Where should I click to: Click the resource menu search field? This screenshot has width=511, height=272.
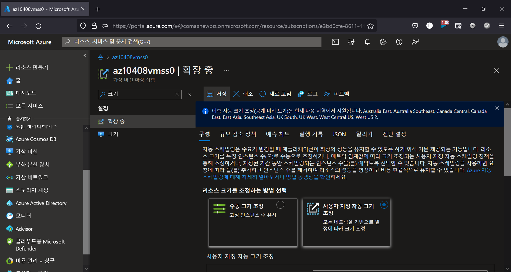pyautogui.click(x=140, y=94)
